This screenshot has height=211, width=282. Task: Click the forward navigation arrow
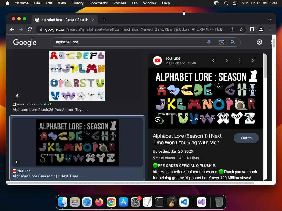[x=21, y=29]
